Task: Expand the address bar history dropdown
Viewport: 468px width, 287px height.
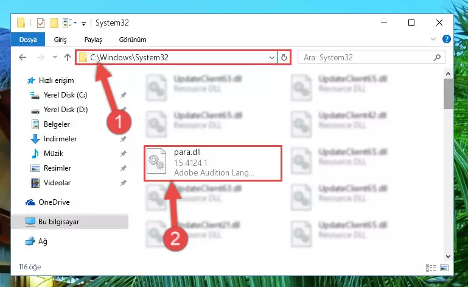Action: coord(271,57)
